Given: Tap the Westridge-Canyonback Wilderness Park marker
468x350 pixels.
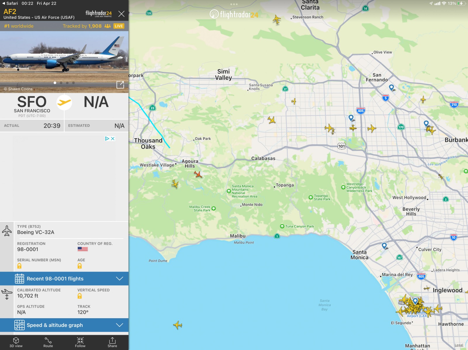Looking at the screenshot, I should pos(343,187).
